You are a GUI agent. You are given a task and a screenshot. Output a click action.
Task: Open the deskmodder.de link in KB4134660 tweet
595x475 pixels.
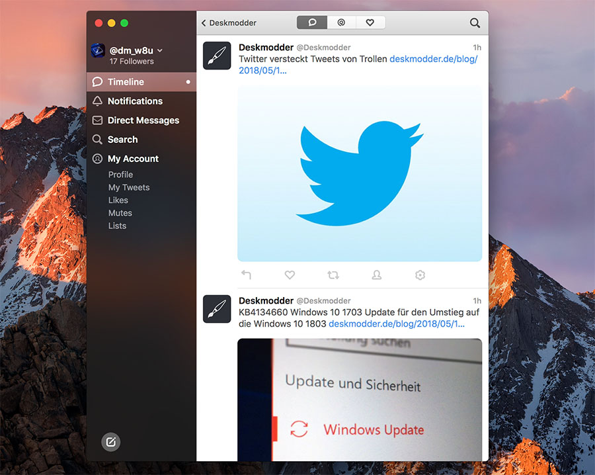point(397,324)
